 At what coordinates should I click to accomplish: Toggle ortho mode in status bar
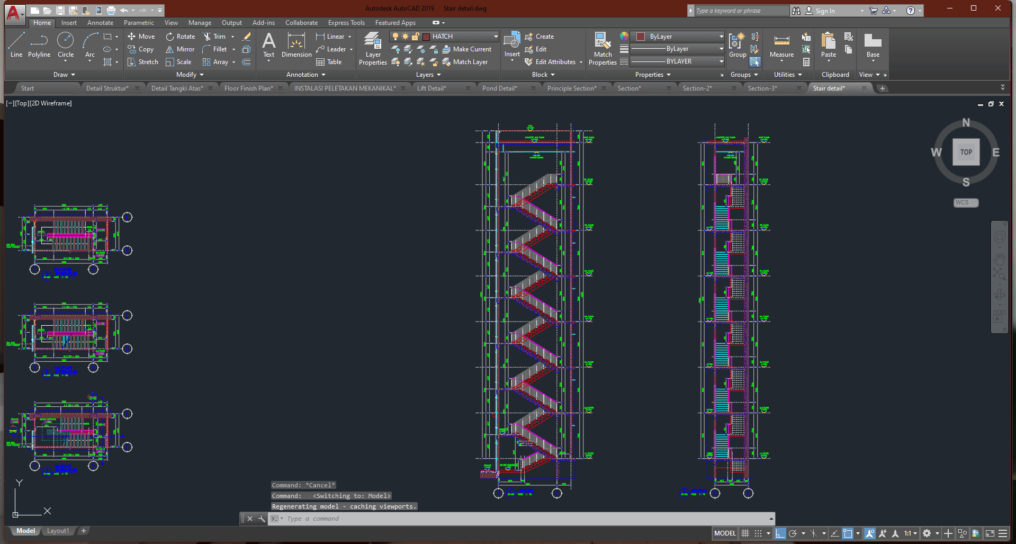780,533
